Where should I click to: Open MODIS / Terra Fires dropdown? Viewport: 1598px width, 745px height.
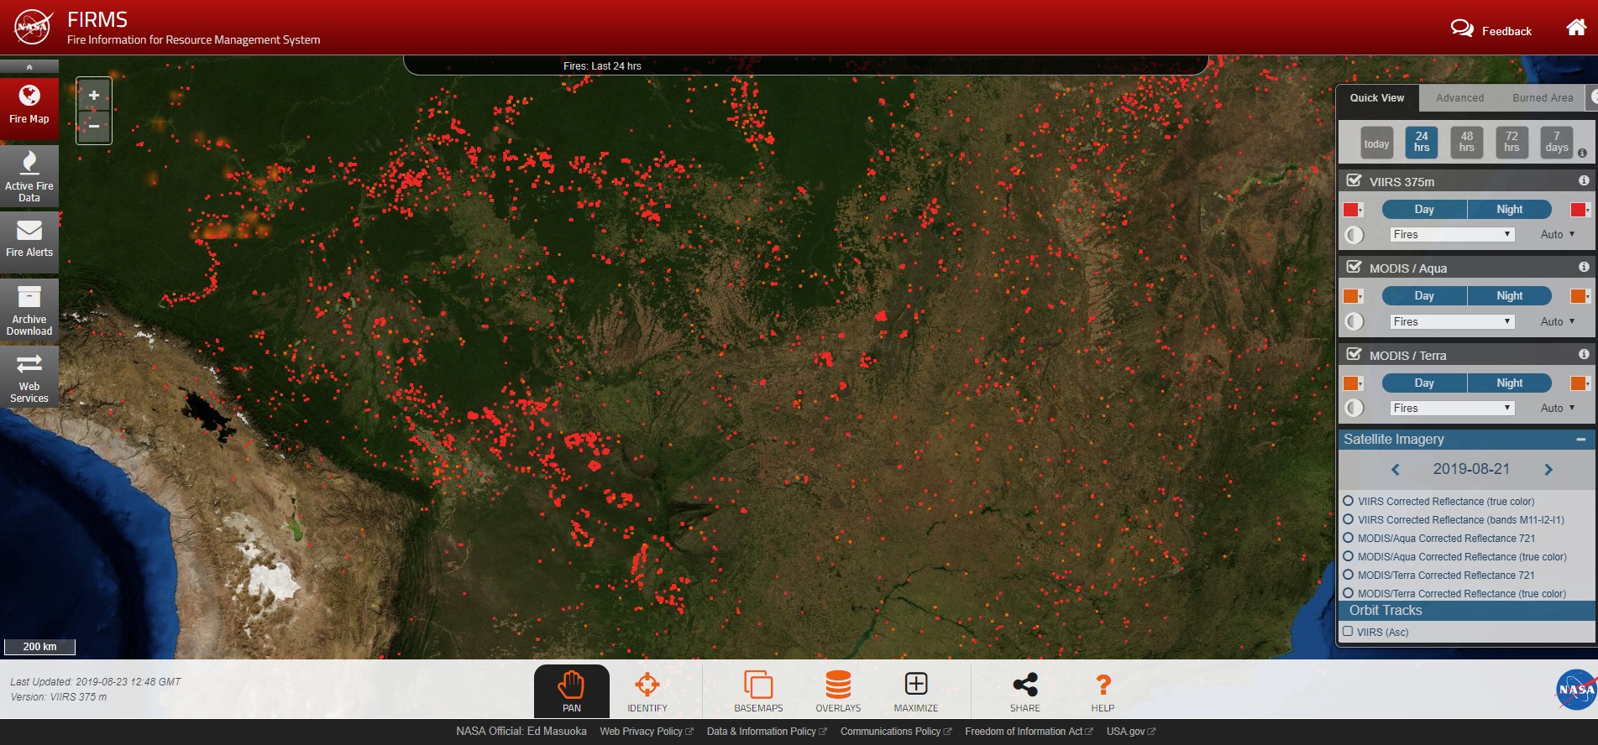point(1452,408)
